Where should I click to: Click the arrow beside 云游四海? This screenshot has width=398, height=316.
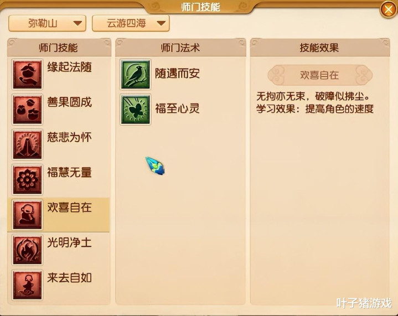tap(161, 23)
